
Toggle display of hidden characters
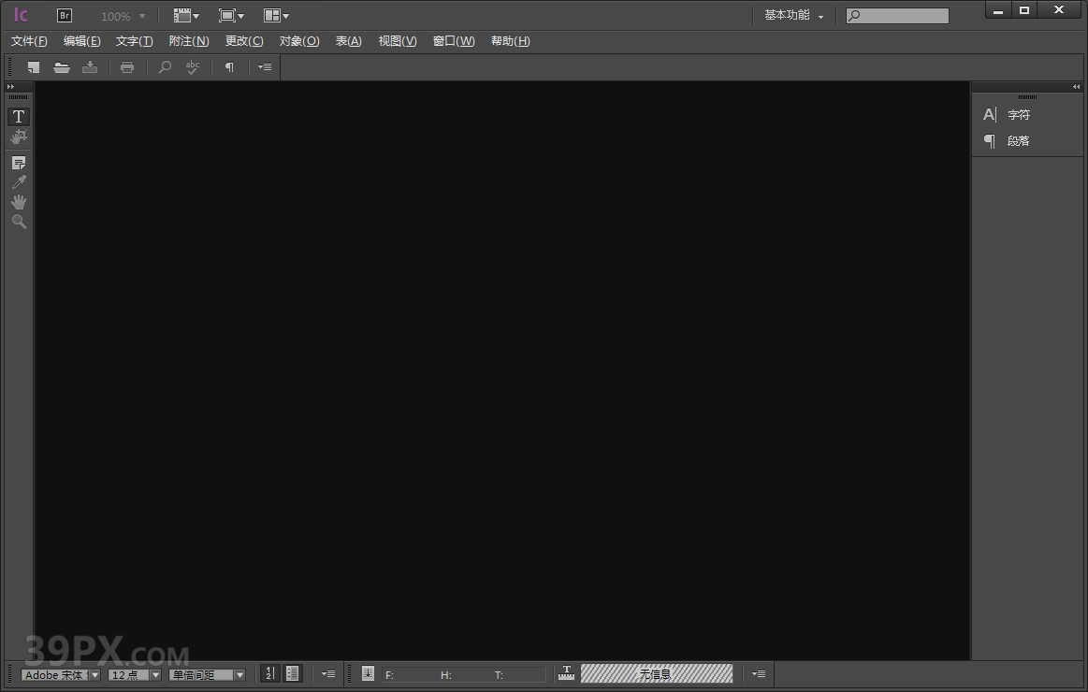(x=229, y=66)
